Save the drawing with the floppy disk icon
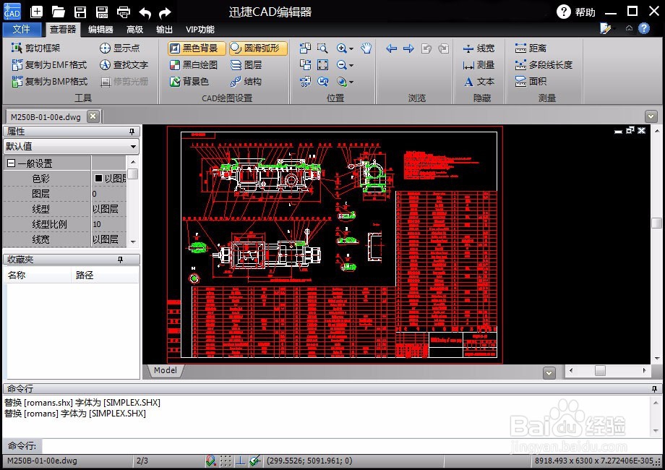This screenshot has height=470, width=665. [x=80, y=12]
